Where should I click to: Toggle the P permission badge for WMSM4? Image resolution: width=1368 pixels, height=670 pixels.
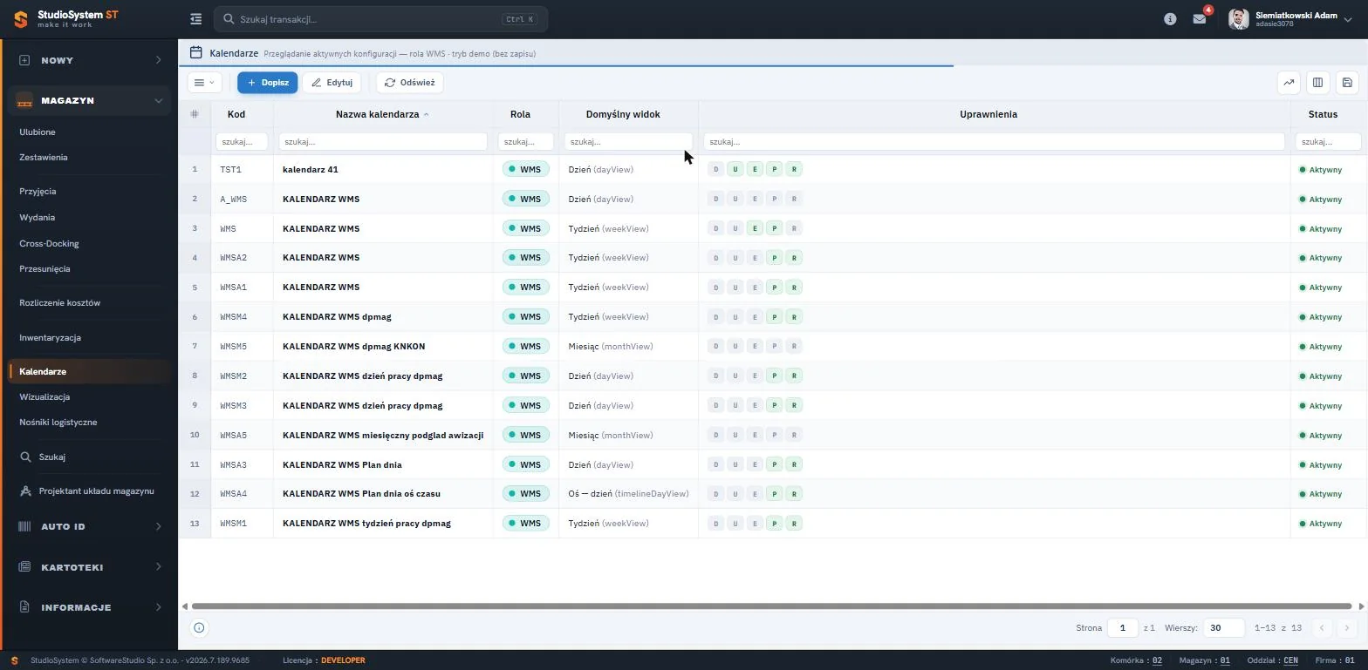coord(775,317)
